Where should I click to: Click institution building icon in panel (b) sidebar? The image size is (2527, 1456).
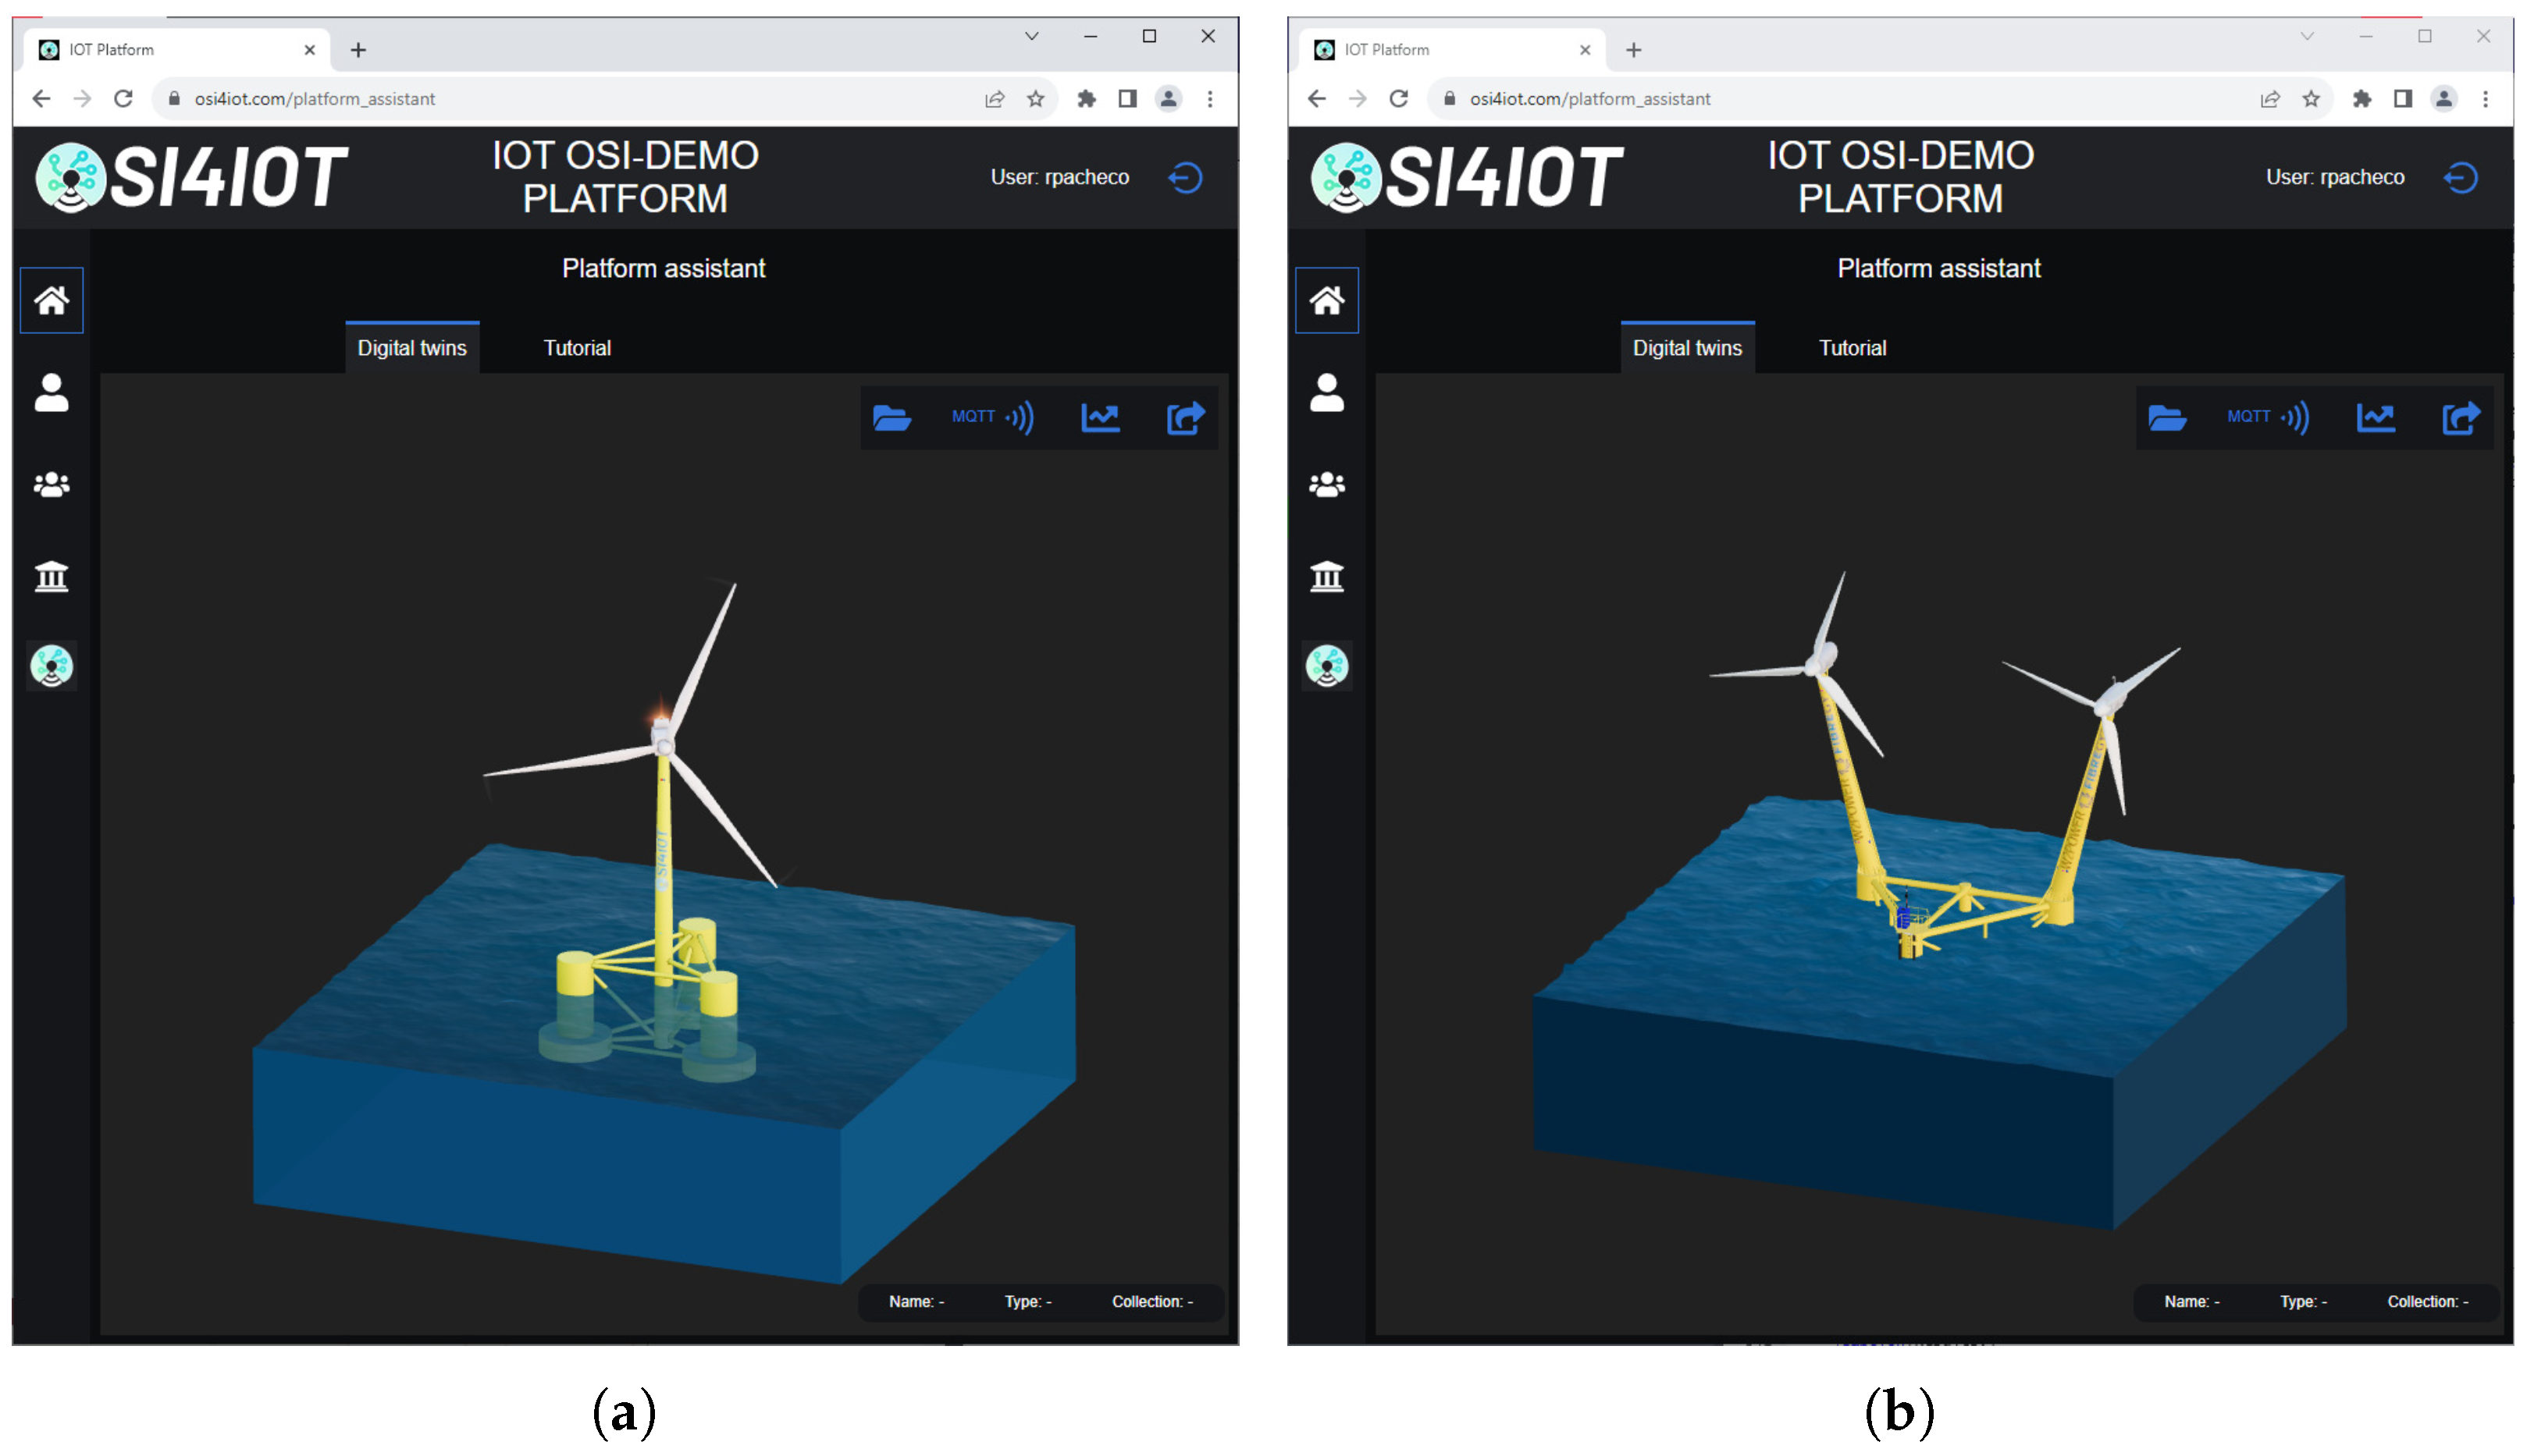pyautogui.click(x=1326, y=576)
